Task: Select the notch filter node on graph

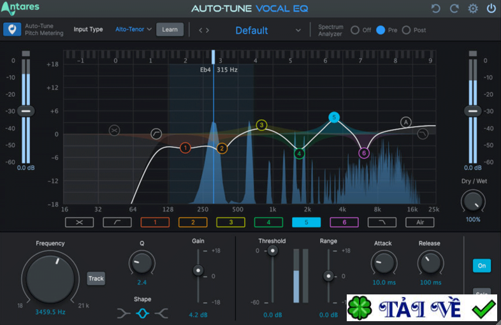Action: (114, 131)
